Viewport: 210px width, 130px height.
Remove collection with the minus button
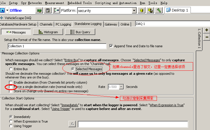click(x=207, y=37)
